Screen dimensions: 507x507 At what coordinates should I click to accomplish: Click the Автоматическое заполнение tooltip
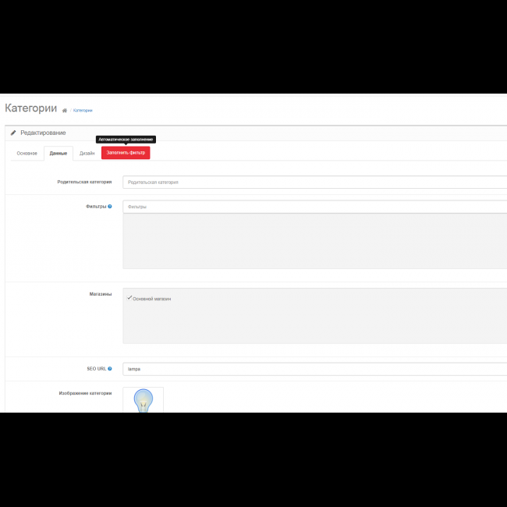pyautogui.click(x=126, y=140)
